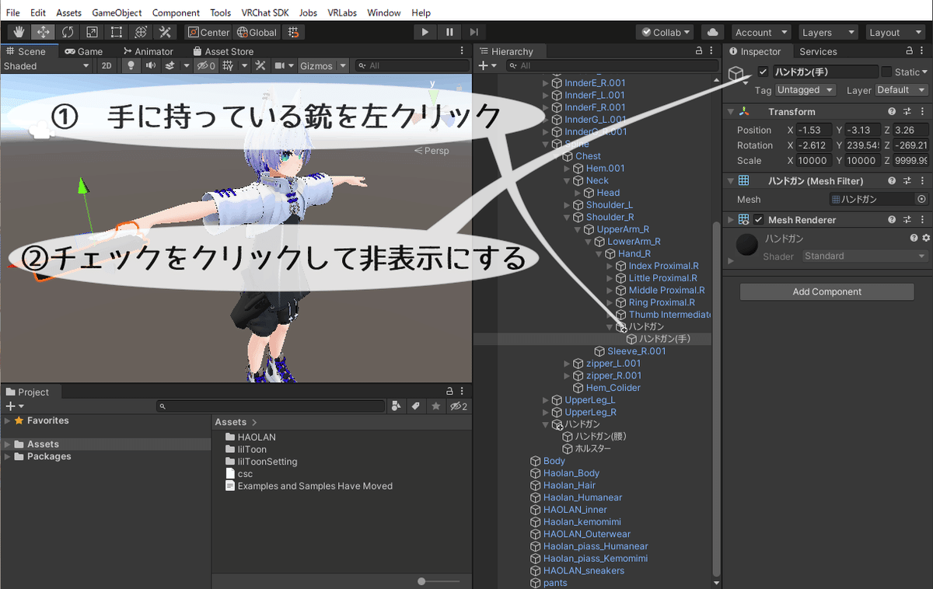Select the Scale tool
933x589 pixels.
[92, 32]
